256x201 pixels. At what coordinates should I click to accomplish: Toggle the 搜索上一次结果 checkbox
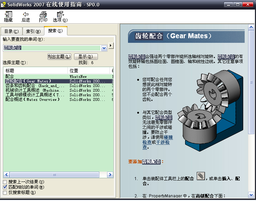(x=5, y=182)
